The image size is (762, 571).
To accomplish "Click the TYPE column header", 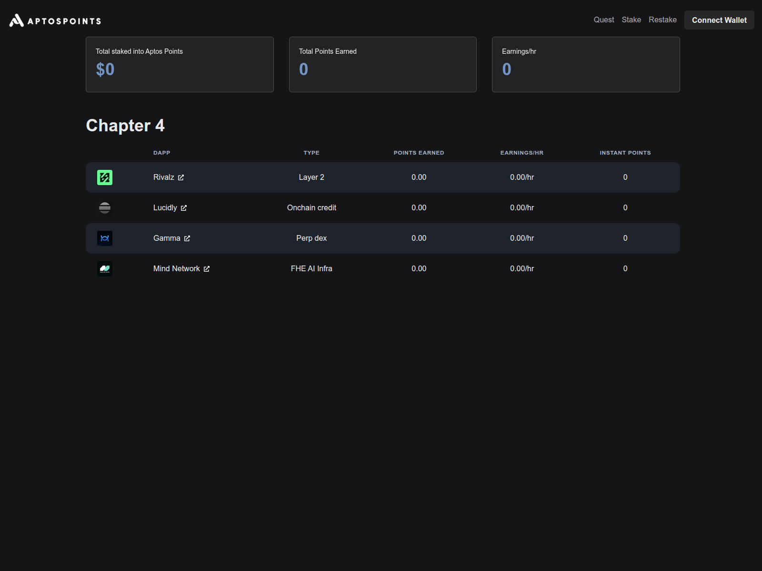I will [311, 153].
